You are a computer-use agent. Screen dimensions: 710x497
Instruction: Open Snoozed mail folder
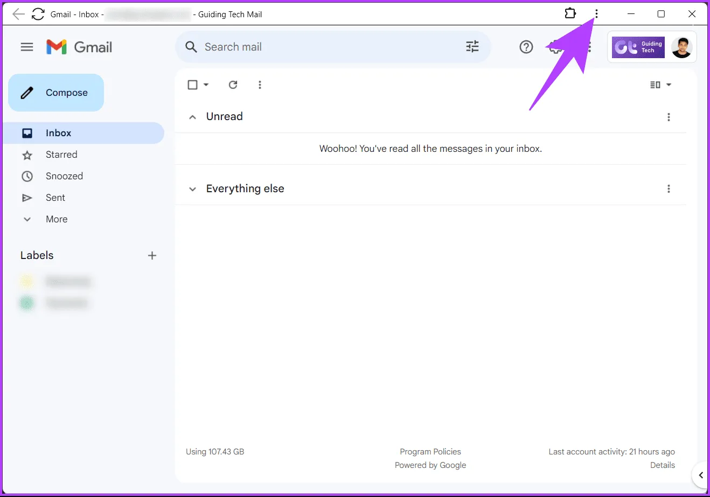click(x=64, y=176)
